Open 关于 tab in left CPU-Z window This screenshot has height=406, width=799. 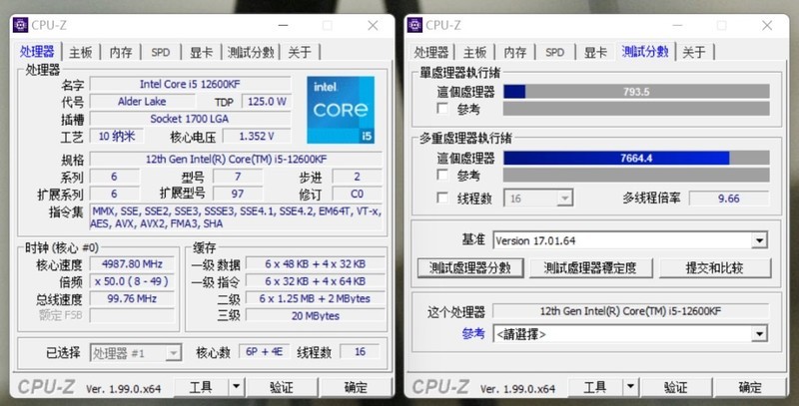(x=300, y=52)
